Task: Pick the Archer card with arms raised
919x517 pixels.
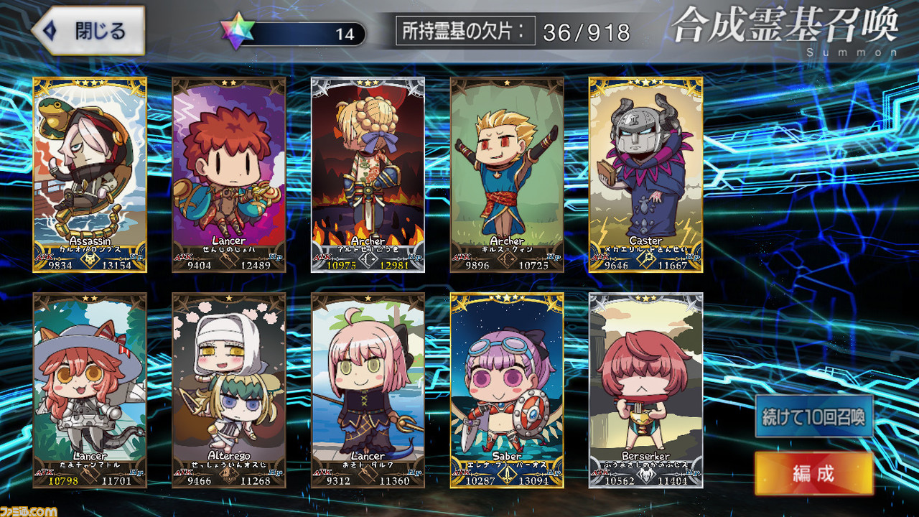Action: coord(507,175)
